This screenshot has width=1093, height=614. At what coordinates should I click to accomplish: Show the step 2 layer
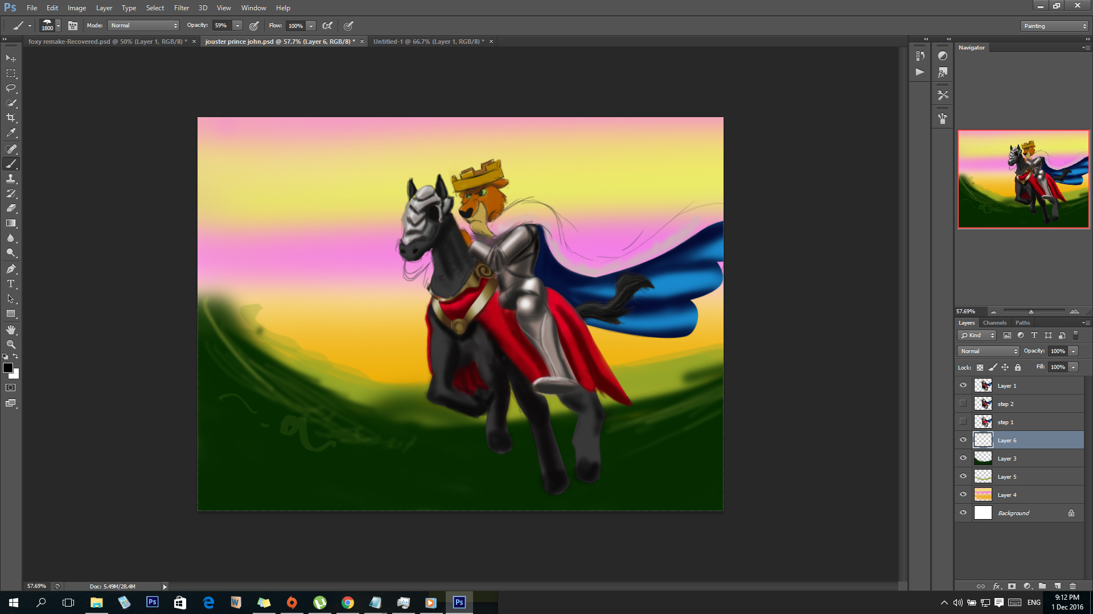(x=963, y=404)
